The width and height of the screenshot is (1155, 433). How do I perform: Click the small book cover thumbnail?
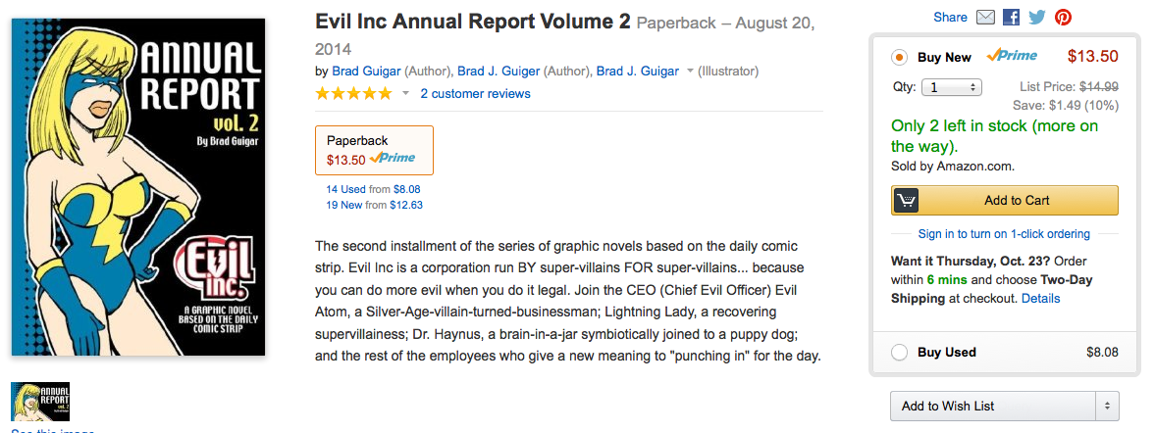coord(40,401)
